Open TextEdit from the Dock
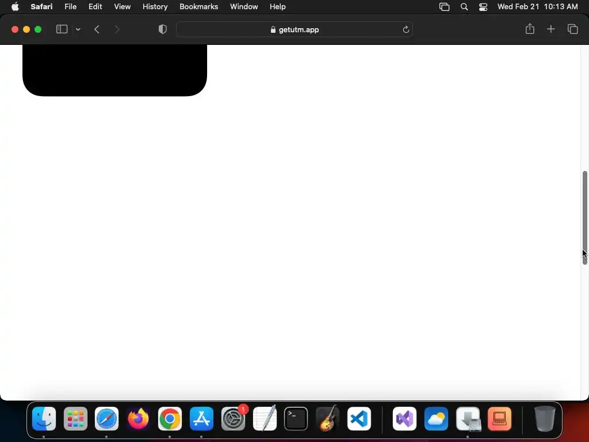The image size is (589, 442). [x=265, y=418]
